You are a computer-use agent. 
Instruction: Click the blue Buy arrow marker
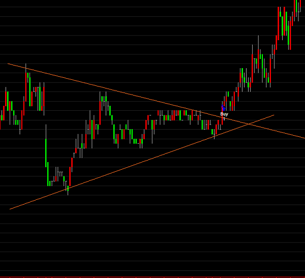point(224,108)
